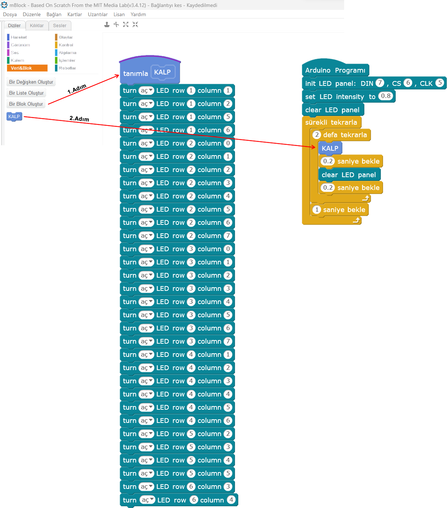Viewport: 447px width, 508px height.
Task: Select the scissors Delete tool
Action: click(x=116, y=25)
